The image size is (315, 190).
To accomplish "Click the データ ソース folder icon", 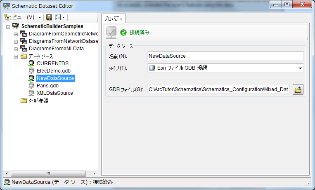I will pyautogui.click(x=24, y=56).
